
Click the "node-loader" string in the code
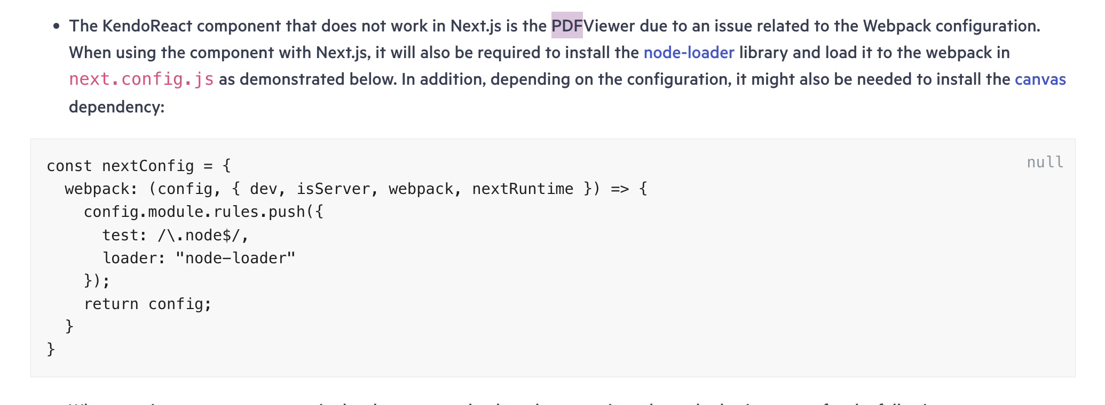[235, 258]
